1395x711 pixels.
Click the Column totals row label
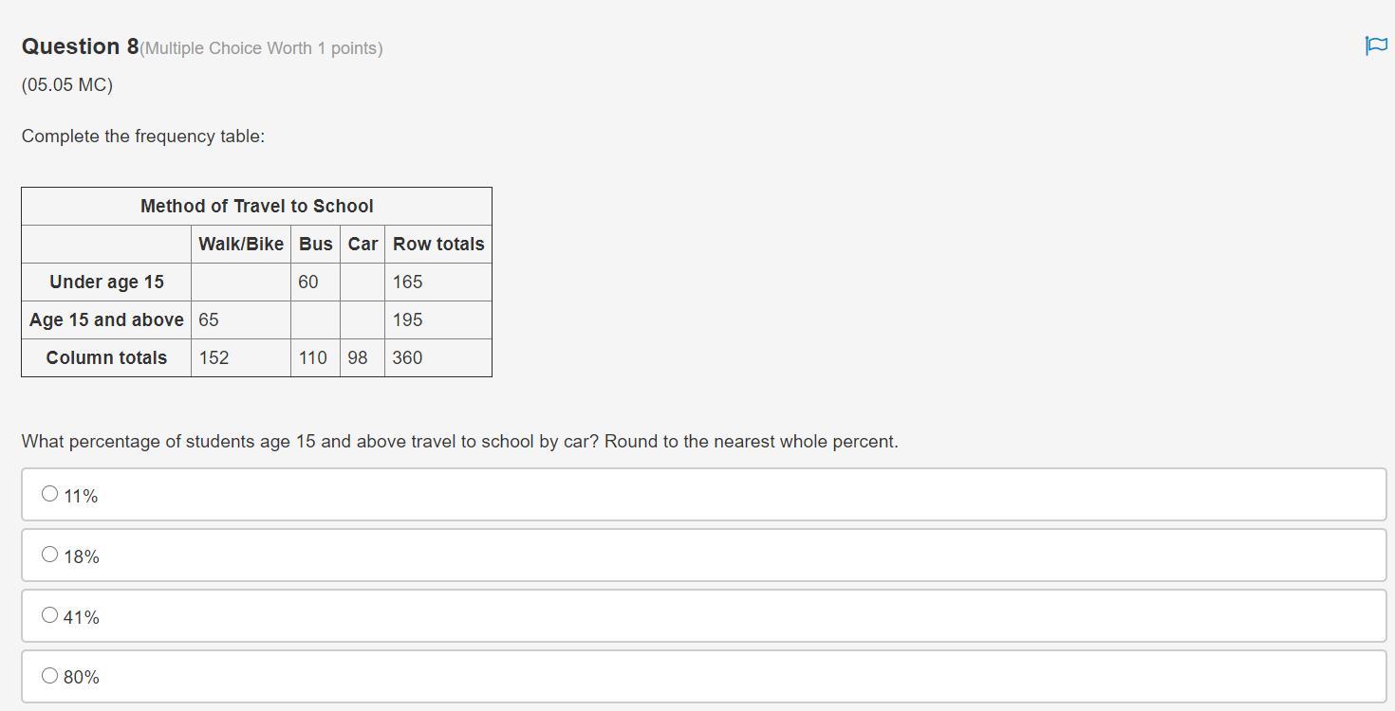(x=106, y=357)
